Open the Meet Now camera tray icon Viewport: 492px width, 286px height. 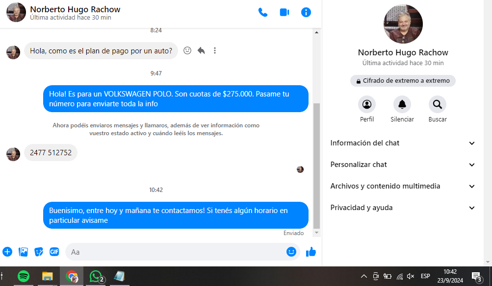pos(376,276)
